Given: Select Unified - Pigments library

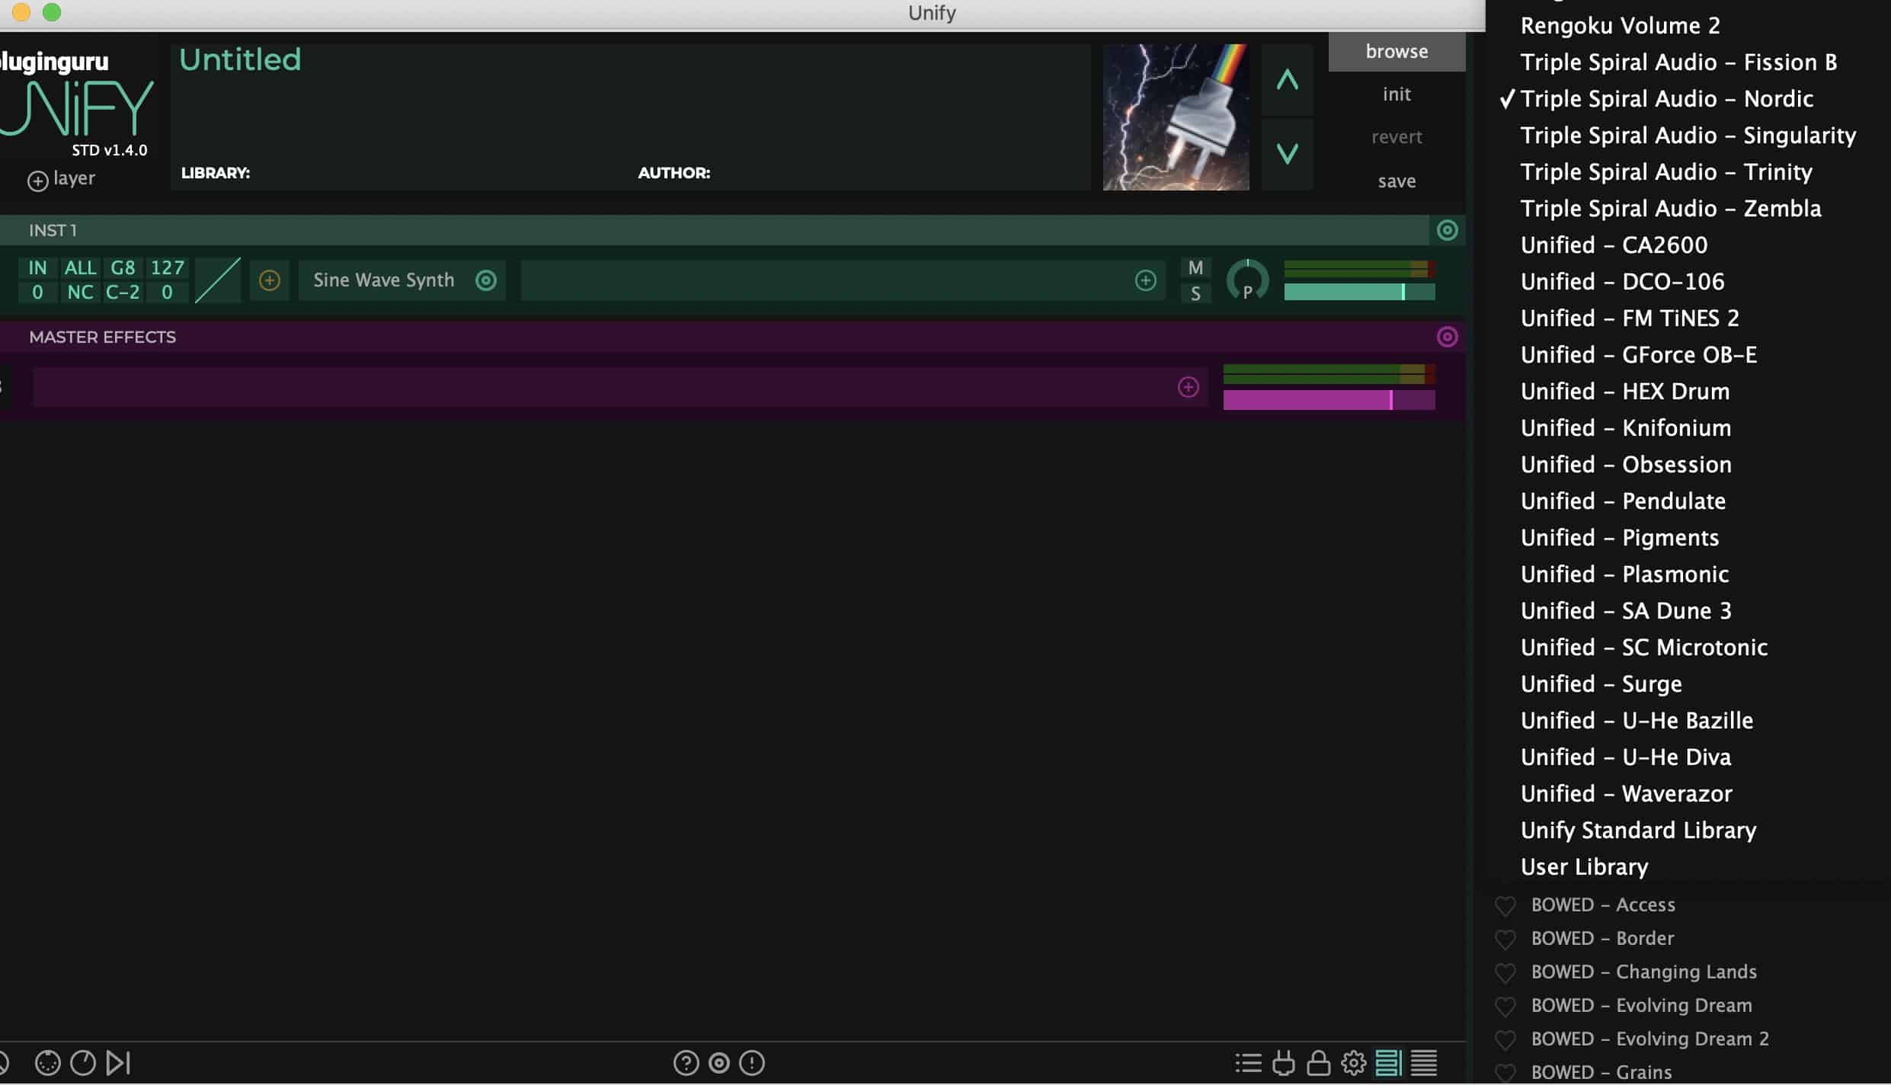Looking at the screenshot, I should click(x=1620, y=538).
